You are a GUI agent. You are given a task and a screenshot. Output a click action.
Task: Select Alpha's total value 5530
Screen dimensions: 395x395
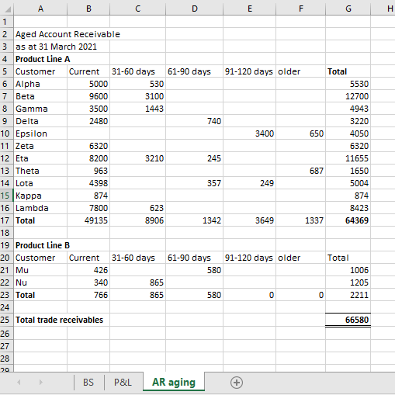348,84
